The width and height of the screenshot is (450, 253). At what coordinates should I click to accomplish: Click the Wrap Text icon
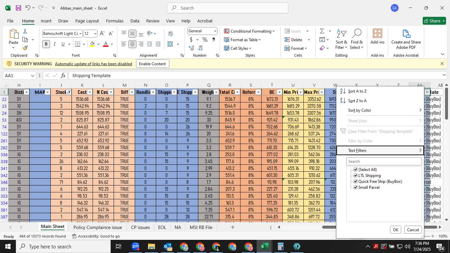click(x=171, y=34)
